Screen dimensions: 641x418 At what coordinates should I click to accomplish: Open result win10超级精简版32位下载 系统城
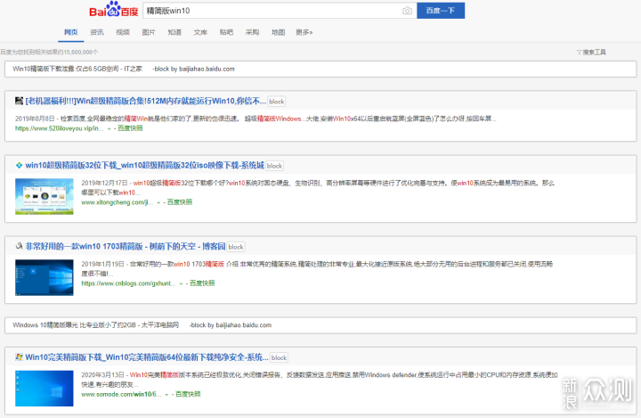[x=145, y=166]
